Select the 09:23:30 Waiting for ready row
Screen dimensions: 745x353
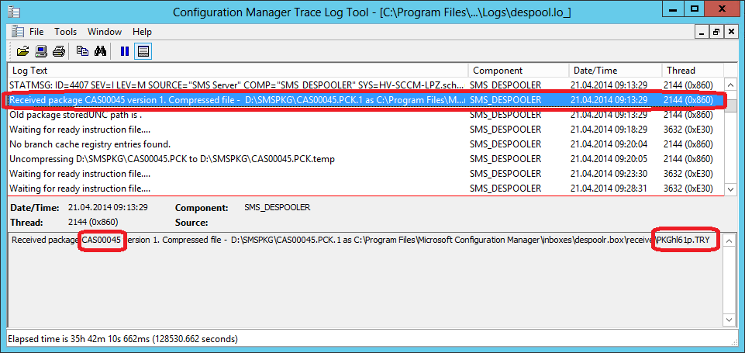[366, 174]
